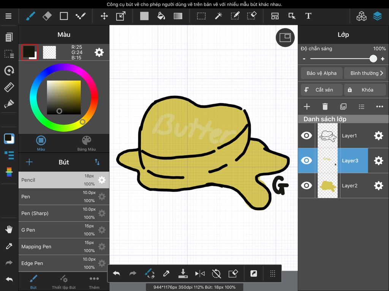
Task: Add a new brush with plus button
Action: 29,162
